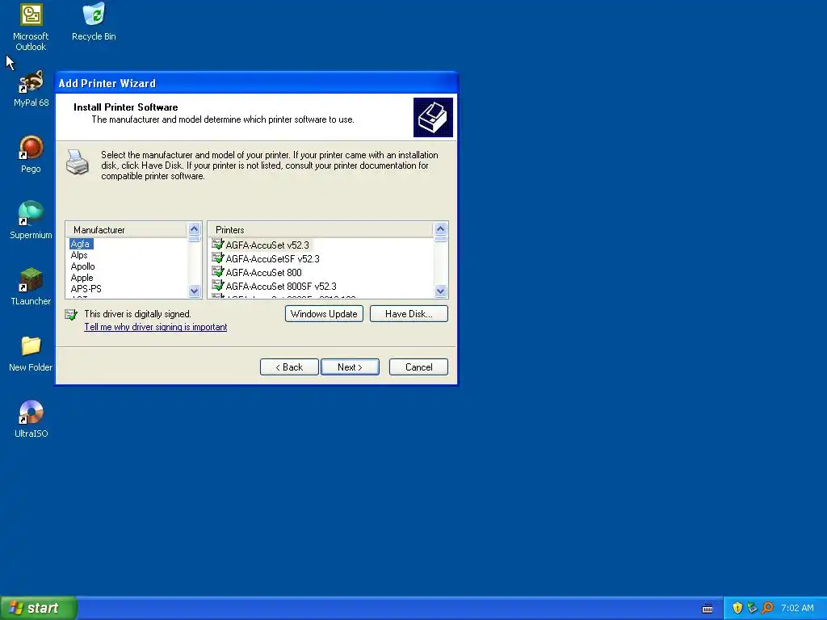Click Manufacturer list scroll down arrow
827x620 pixels.
(194, 291)
